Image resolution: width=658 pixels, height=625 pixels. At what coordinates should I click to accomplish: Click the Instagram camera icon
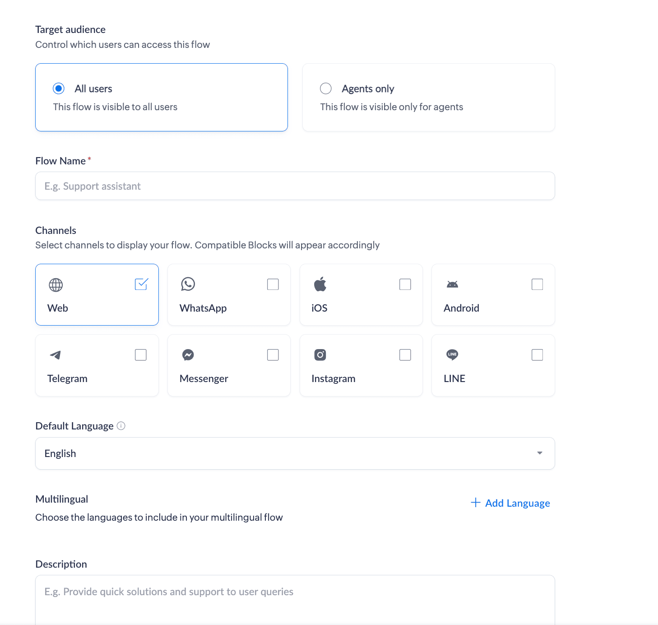pos(320,355)
